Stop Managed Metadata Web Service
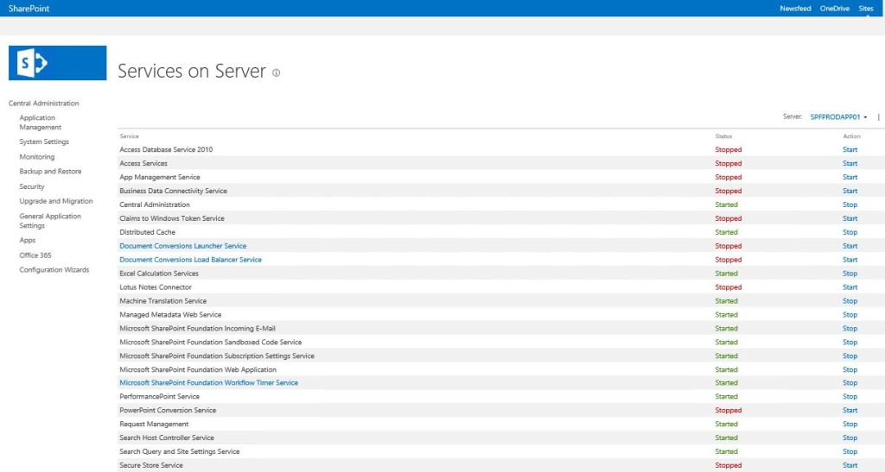 tap(850, 315)
